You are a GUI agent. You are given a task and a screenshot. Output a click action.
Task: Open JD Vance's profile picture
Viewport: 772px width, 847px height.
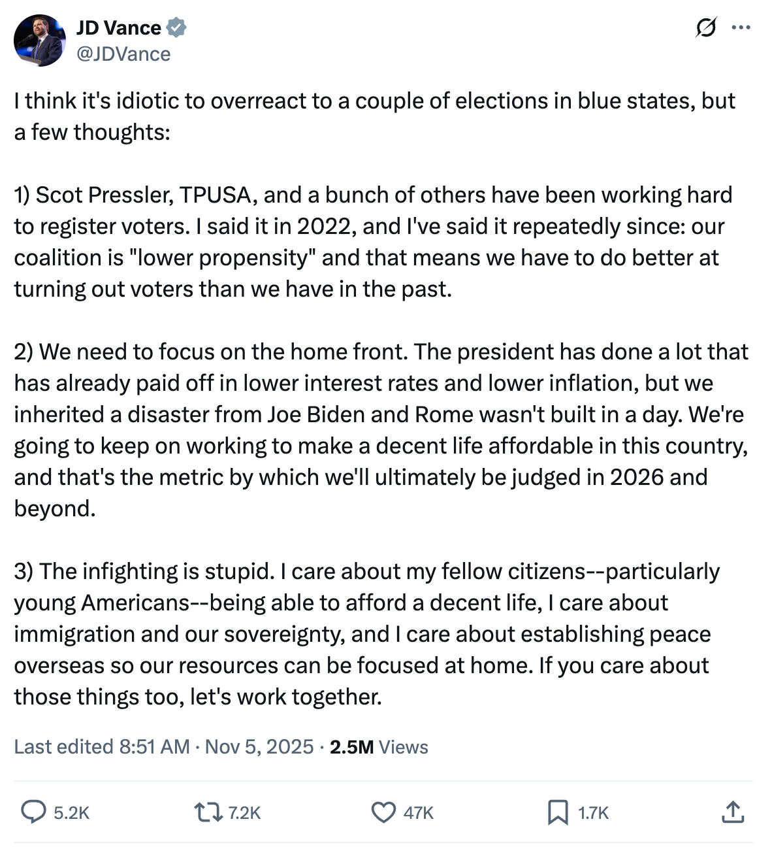pos(39,41)
